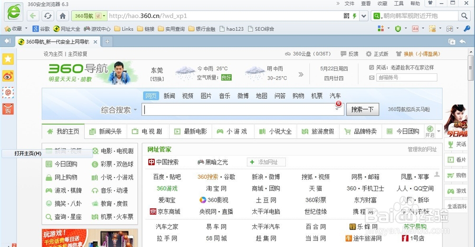Open the Weibo icon in left sidebar
Viewport: 475px width, 247px height.
click(8, 76)
